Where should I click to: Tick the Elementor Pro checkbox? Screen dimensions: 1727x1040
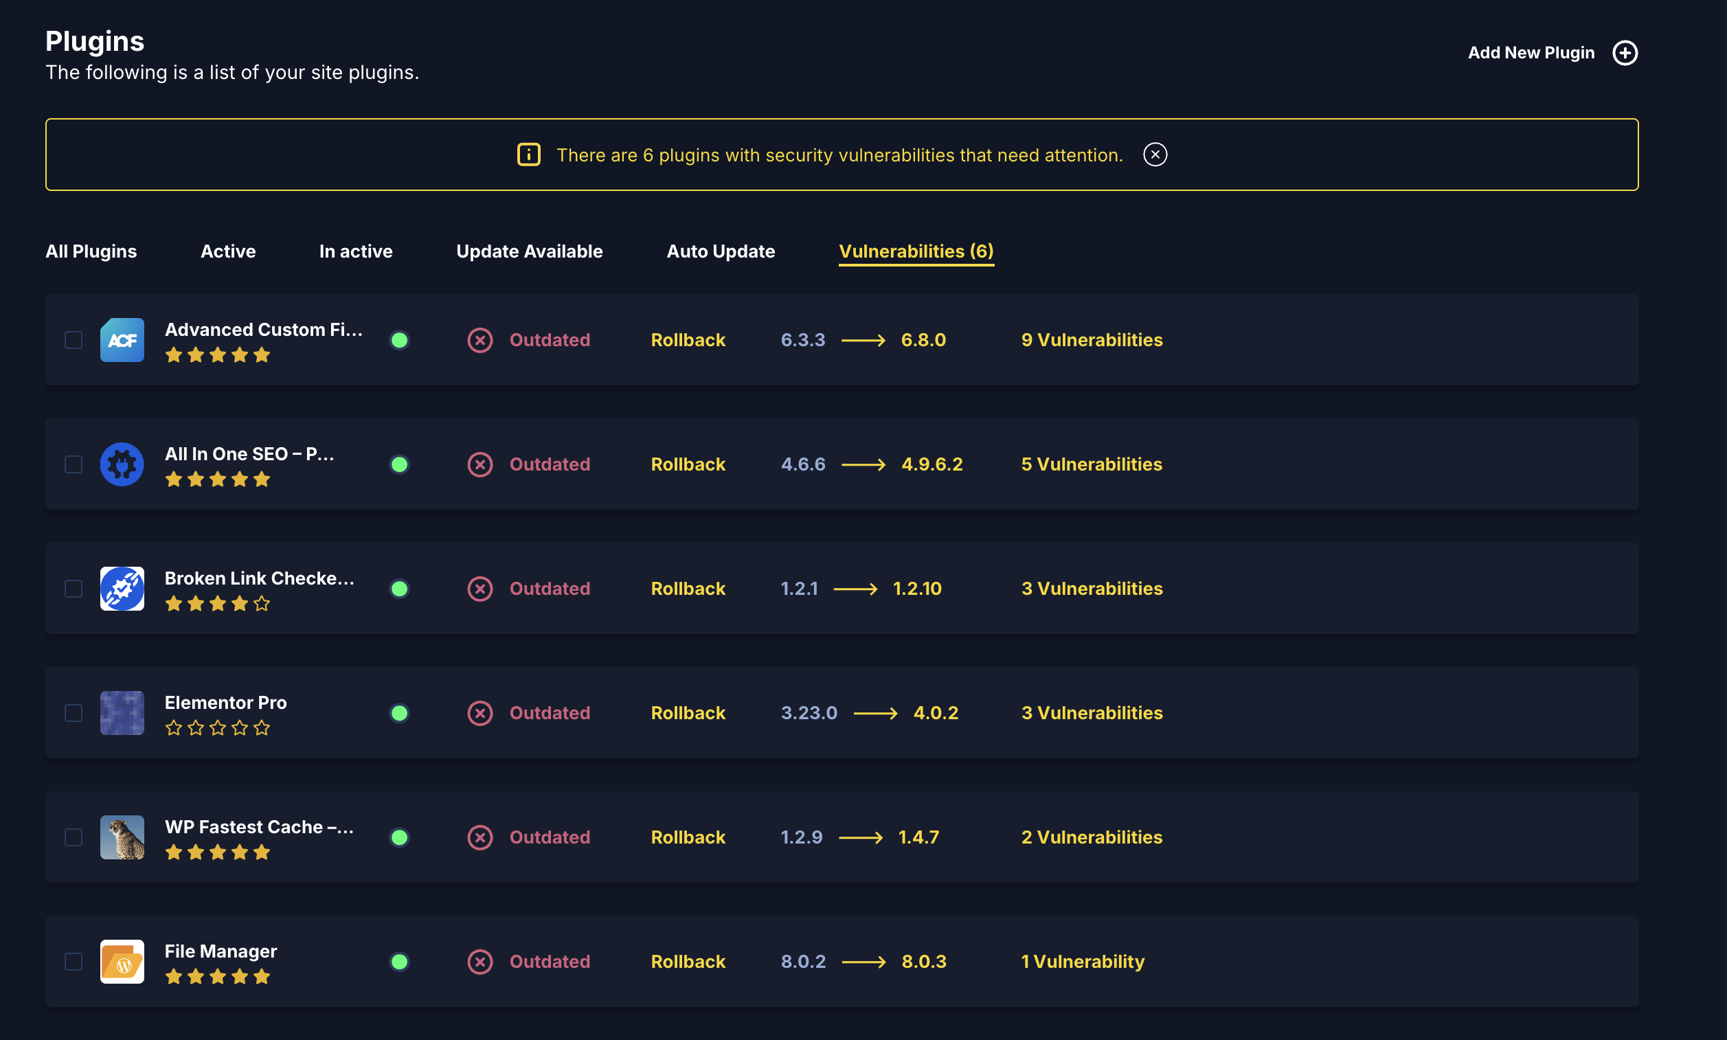[x=73, y=713]
